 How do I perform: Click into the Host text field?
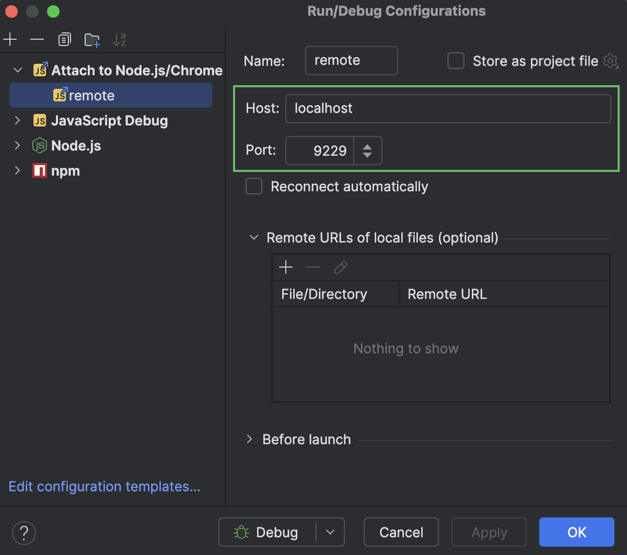click(448, 109)
